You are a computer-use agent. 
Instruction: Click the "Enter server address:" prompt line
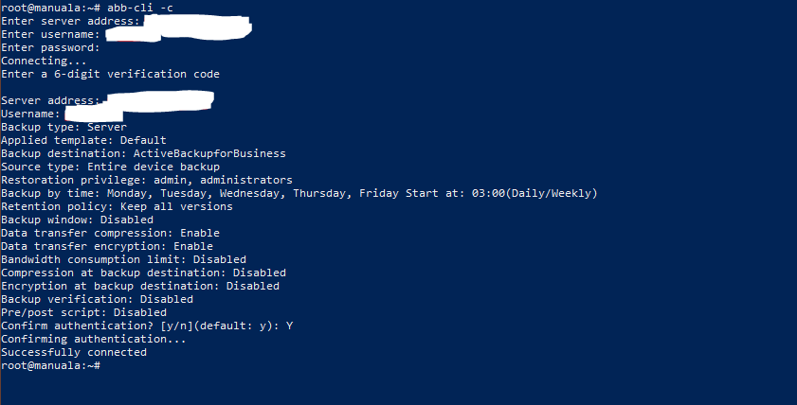point(71,21)
